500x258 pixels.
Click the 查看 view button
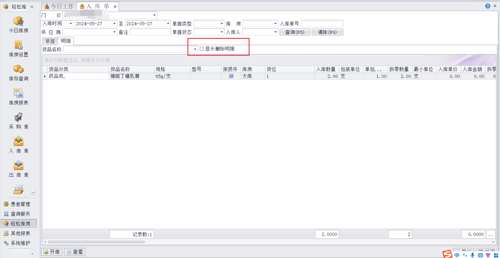(75, 252)
